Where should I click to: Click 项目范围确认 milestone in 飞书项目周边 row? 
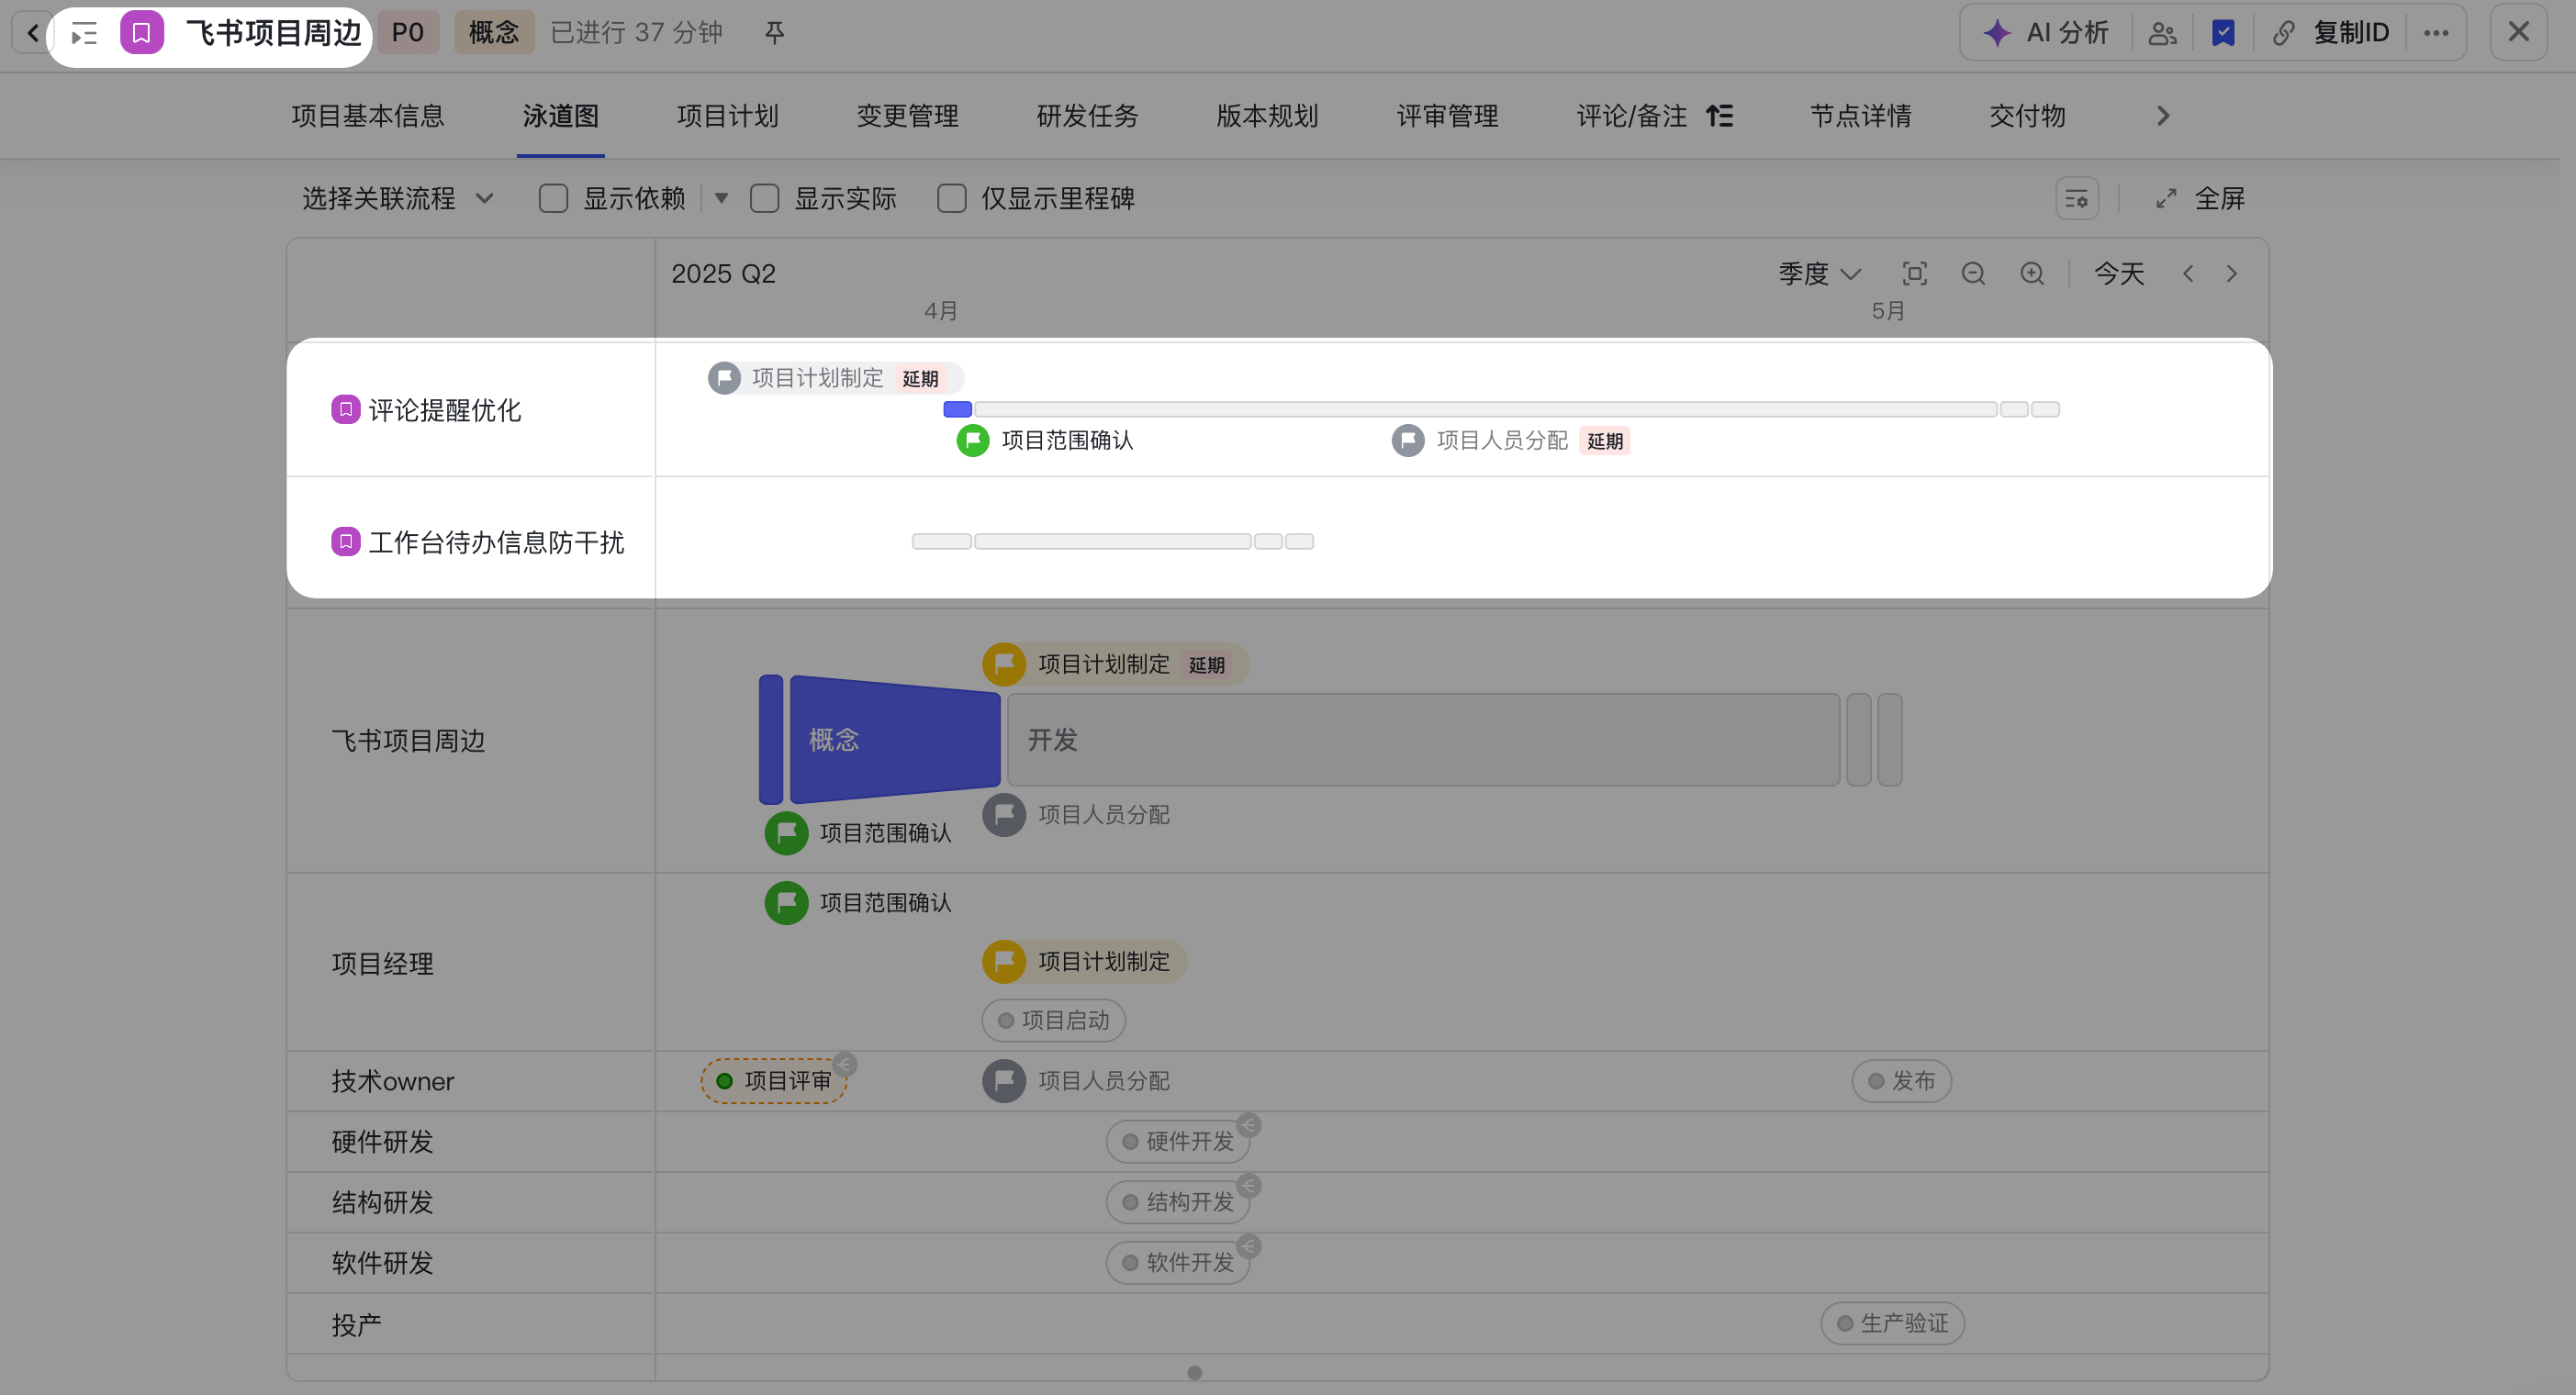coord(858,833)
